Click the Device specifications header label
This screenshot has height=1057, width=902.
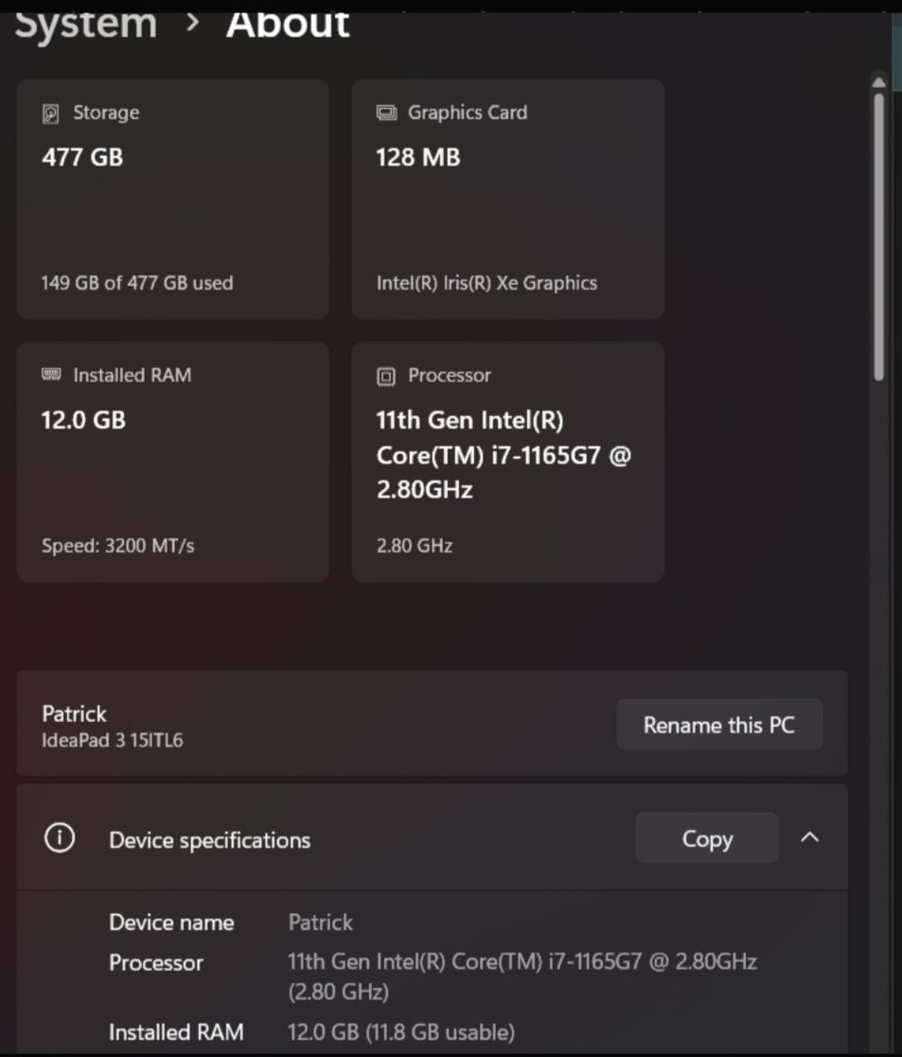(x=209, y=840)
